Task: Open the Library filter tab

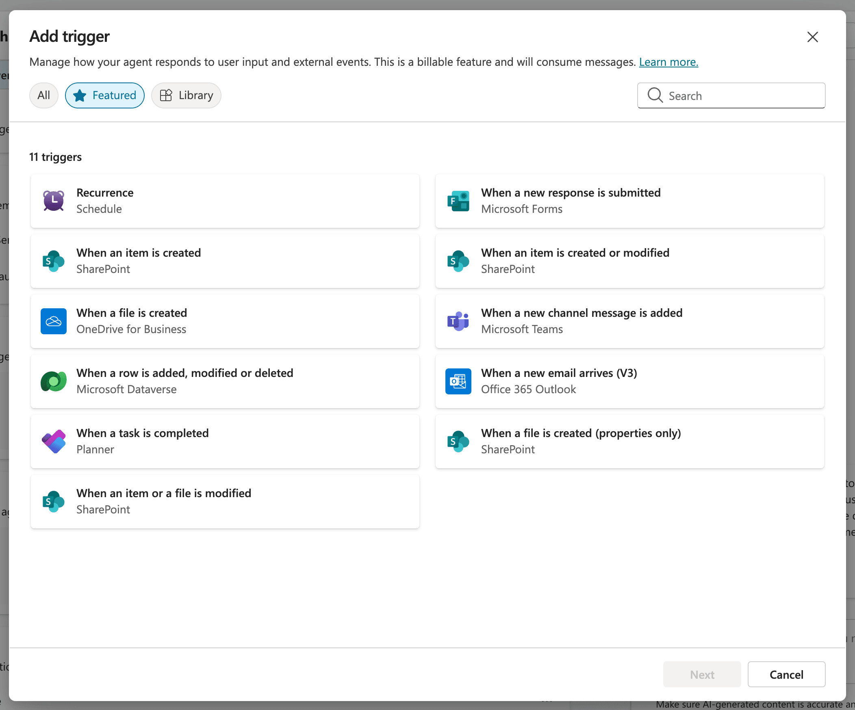Action: coord(186,95)
